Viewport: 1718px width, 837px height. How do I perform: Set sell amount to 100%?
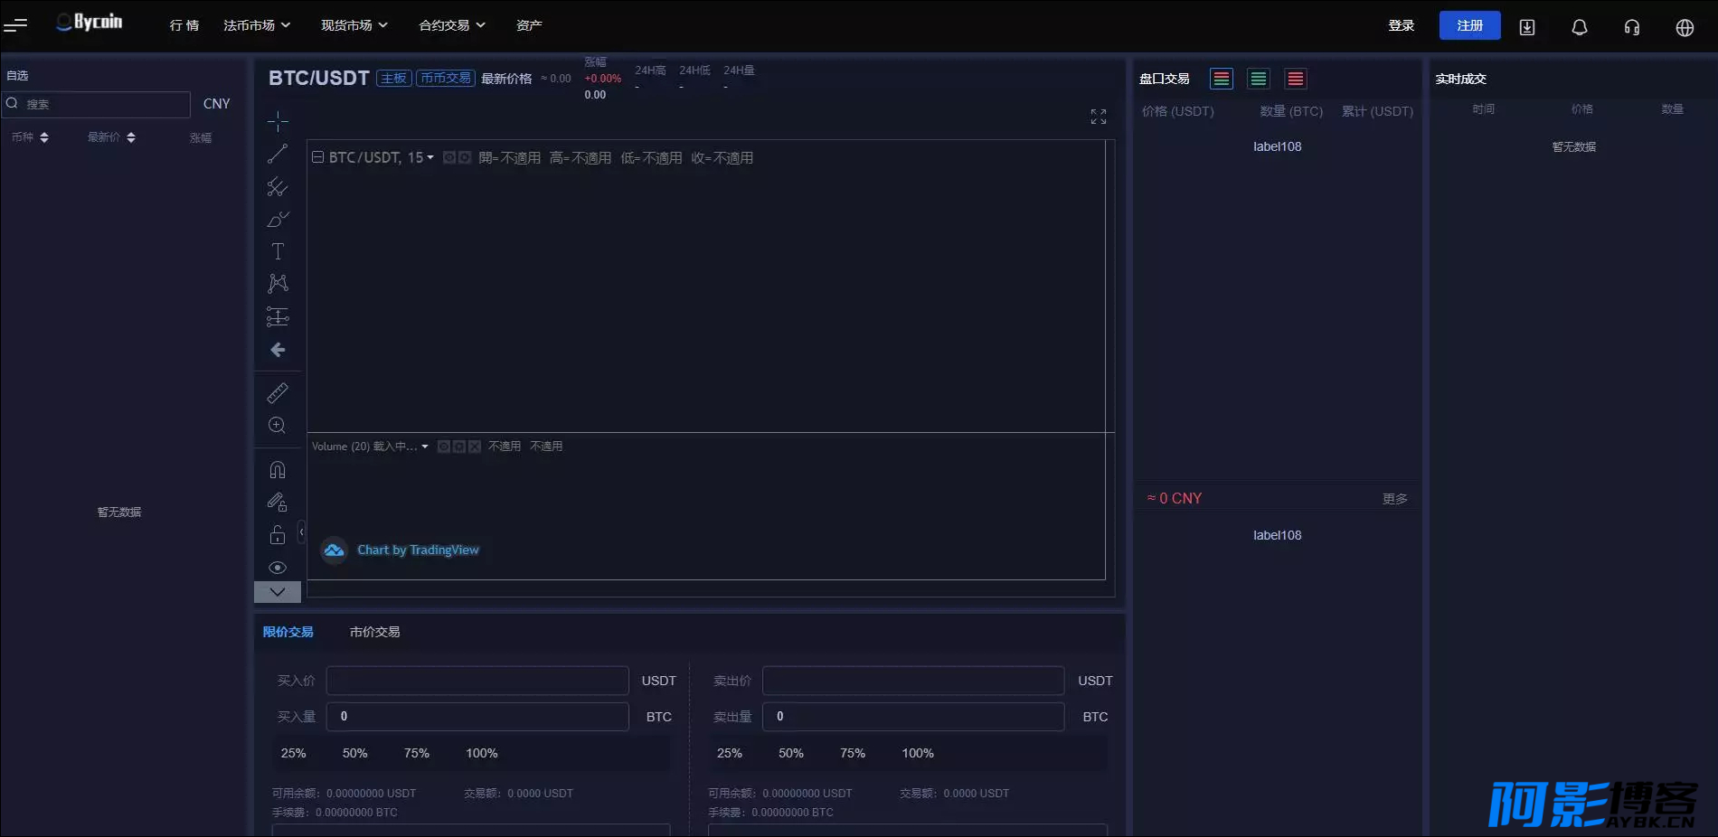pyautogui.click(x=918, y=753)
